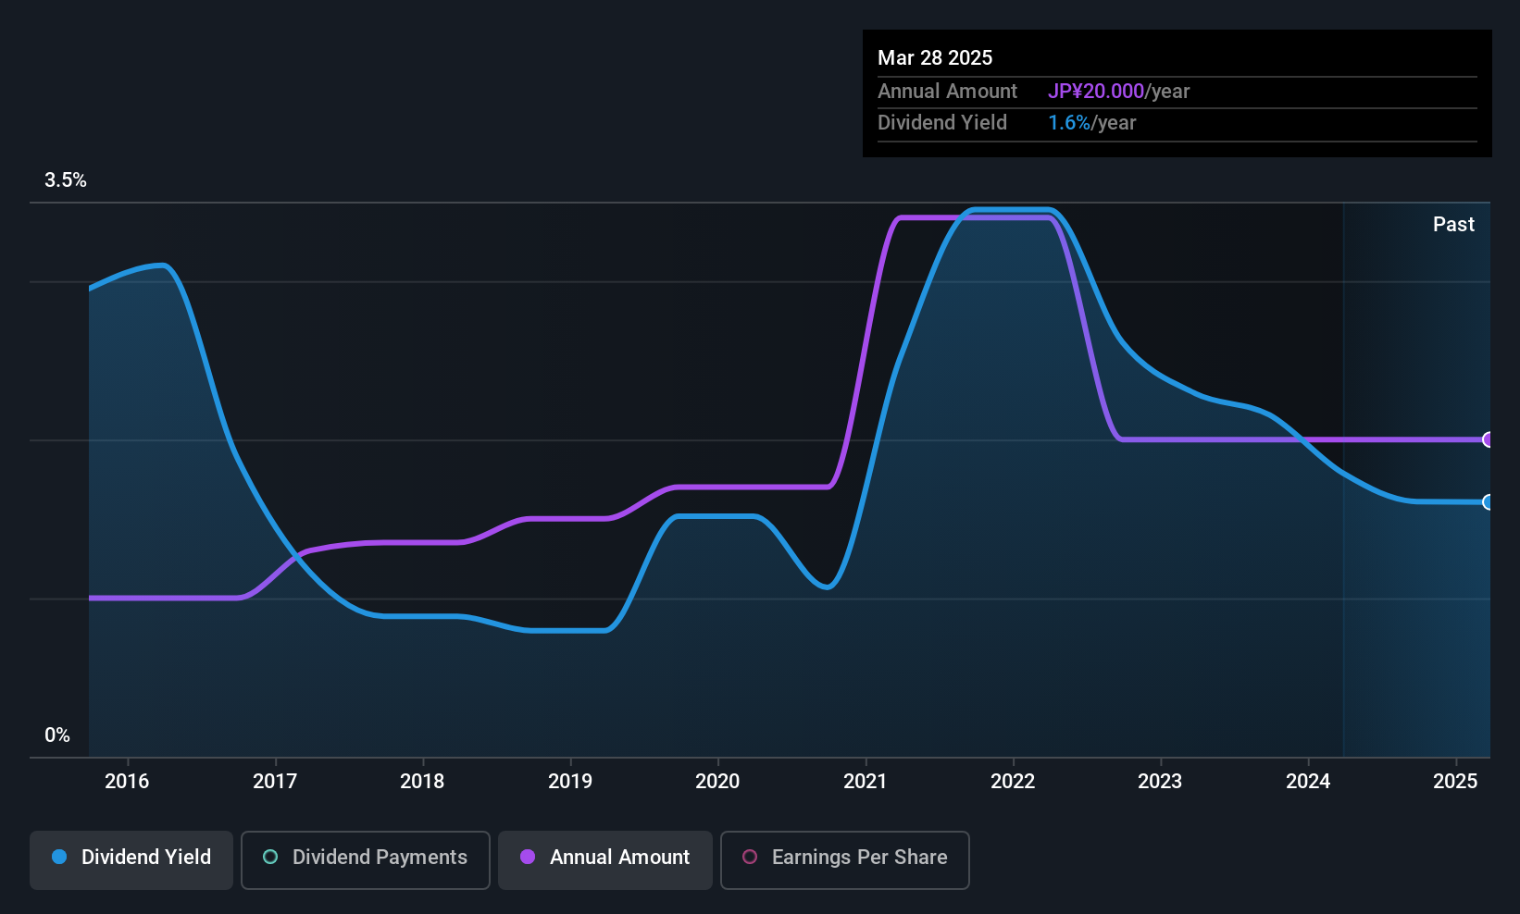Viewport: 1520px width, 914px height.
Task: Click the teal Dividend Payments circle icon
Action: [x=270, y=857]
